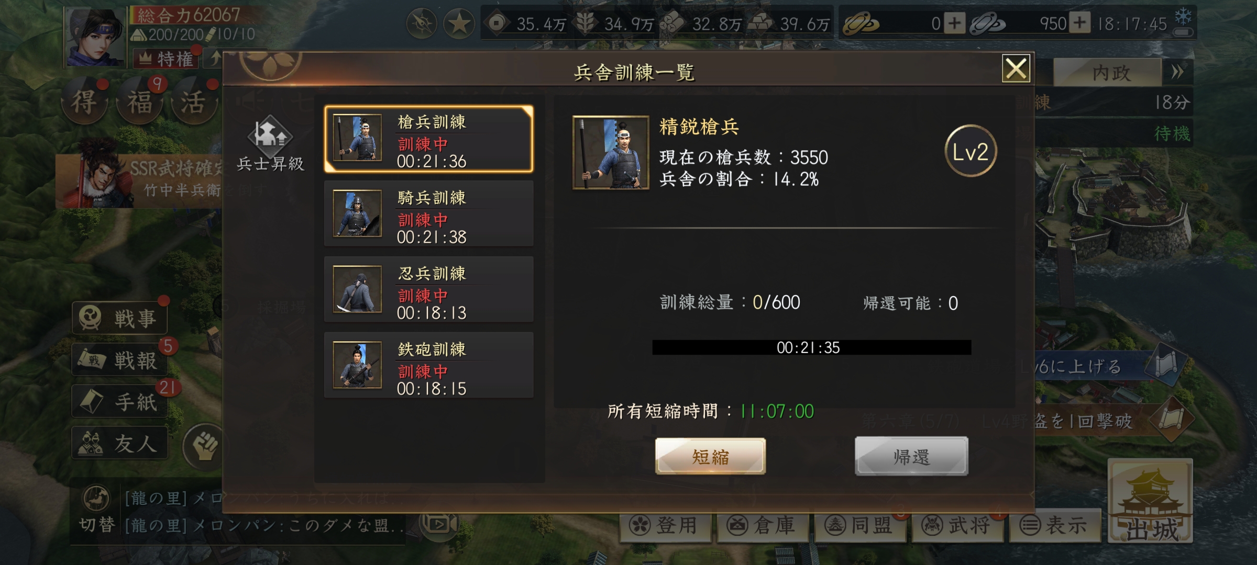Select 騎兵訓練 cavalry training entry

[428, 214]
